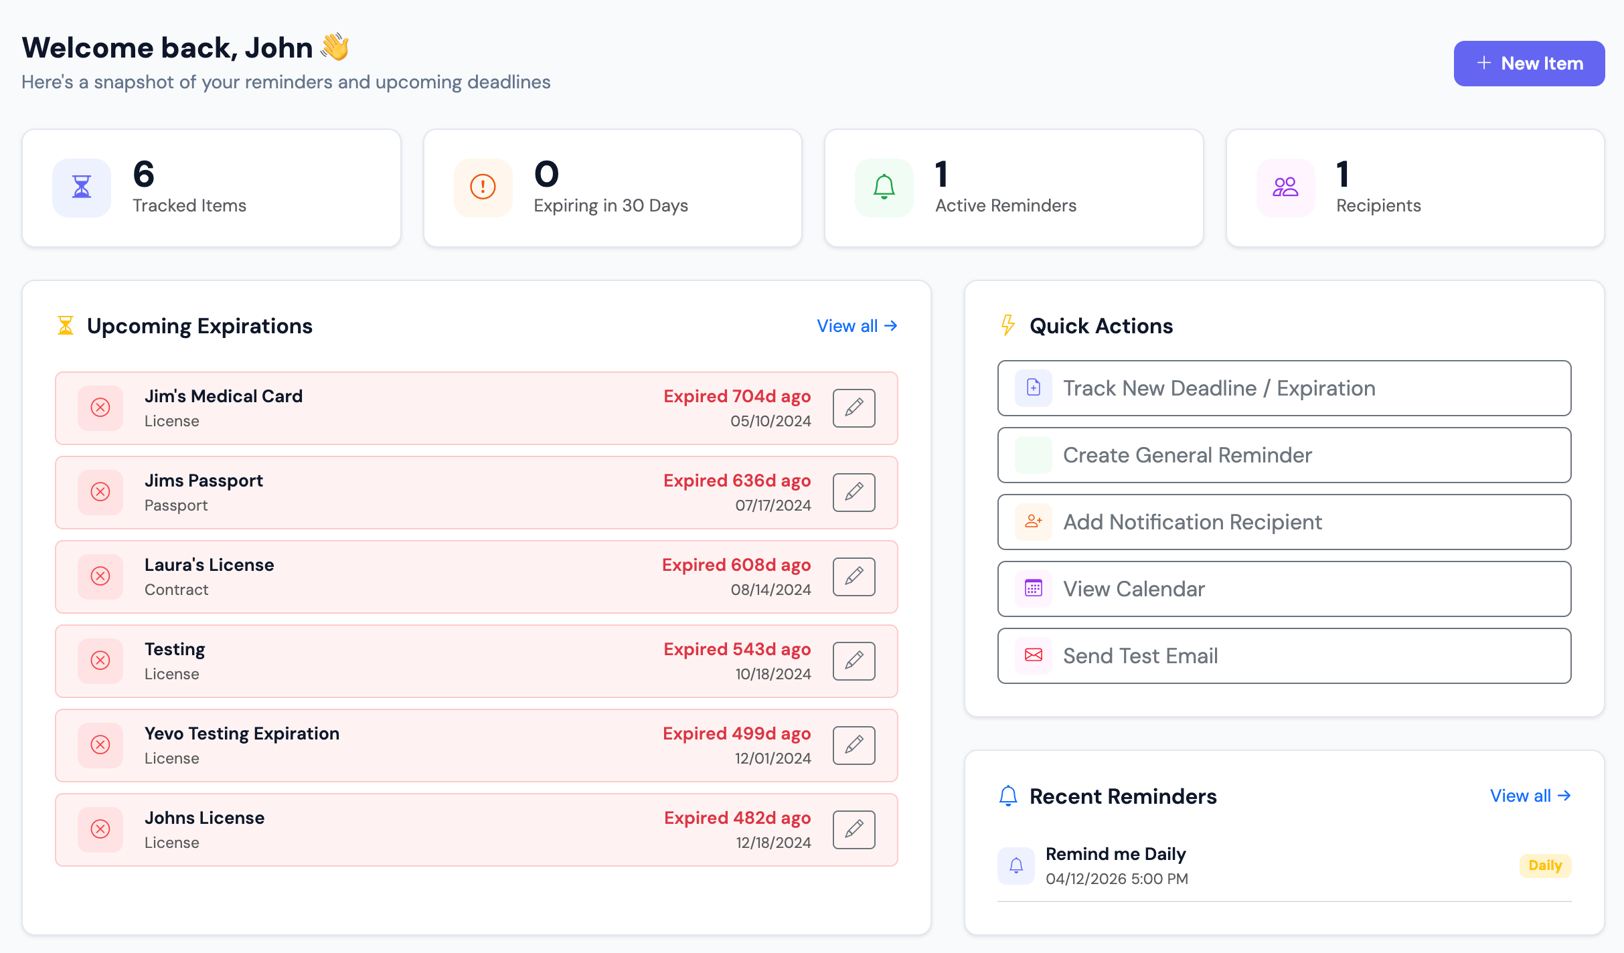The image size is (1624, 953).
Task: Click the Tracked Items label
Action: click(189, 205)
